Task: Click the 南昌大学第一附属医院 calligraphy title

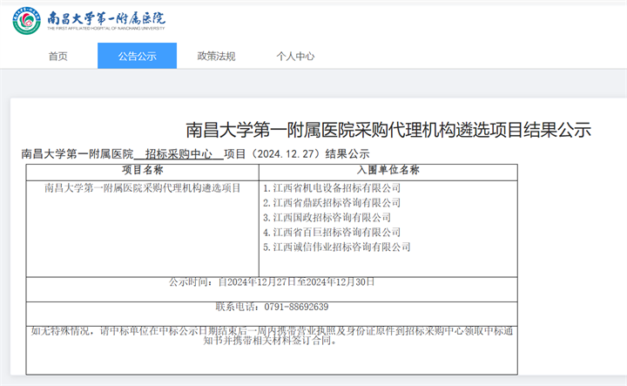Action: point(106,18)
